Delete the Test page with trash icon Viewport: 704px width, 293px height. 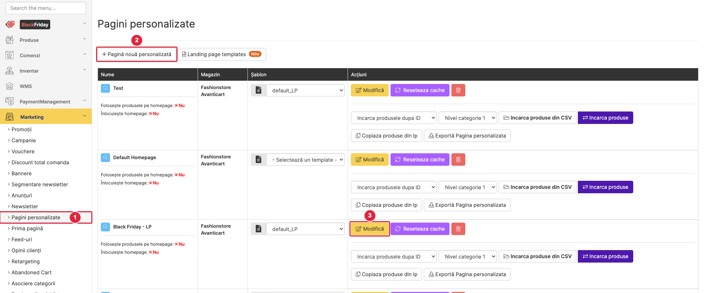[458, 90]
